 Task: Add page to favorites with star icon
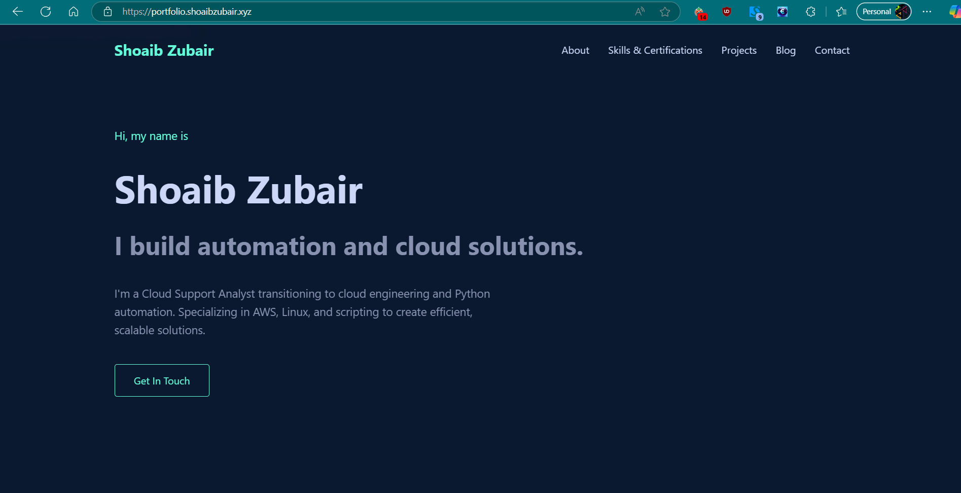point(665,12)
